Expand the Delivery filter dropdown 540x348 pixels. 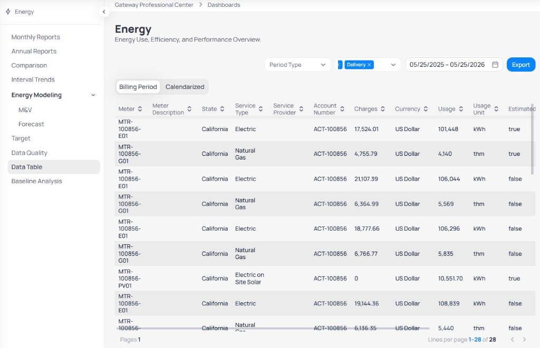pos(393,65)
